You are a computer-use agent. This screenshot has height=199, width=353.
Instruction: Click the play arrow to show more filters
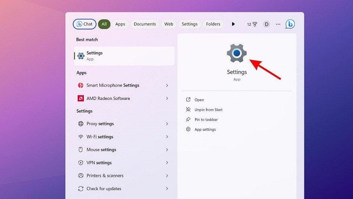233,24
